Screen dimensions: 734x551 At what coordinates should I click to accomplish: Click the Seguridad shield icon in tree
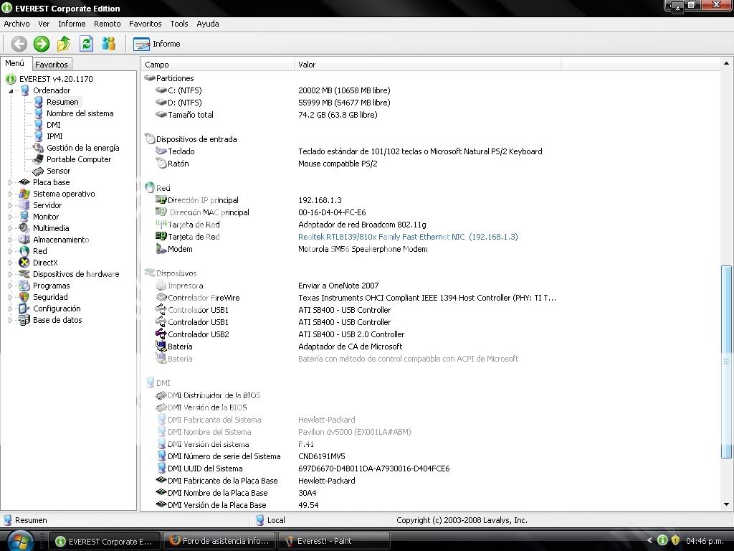pyautogui.click(x=24, y=297)
